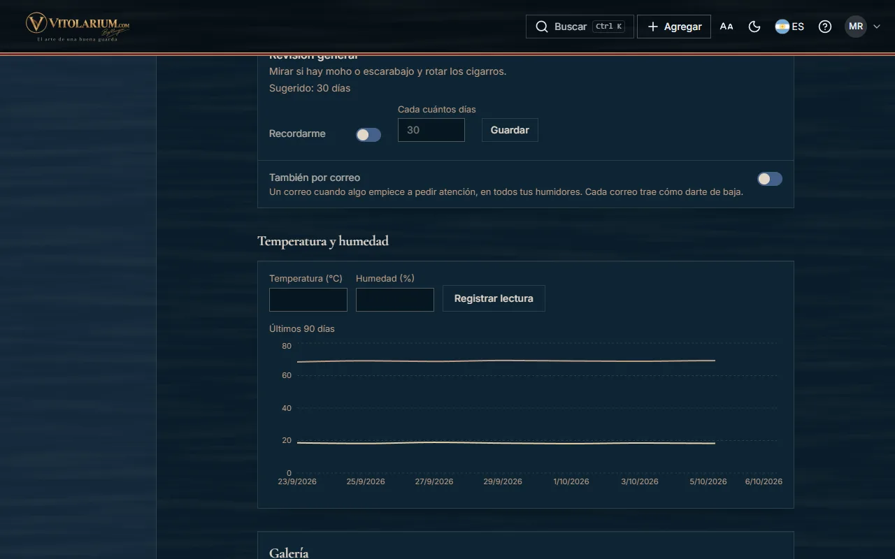
Task: Click the Guardar button
Action: point(510,130)
